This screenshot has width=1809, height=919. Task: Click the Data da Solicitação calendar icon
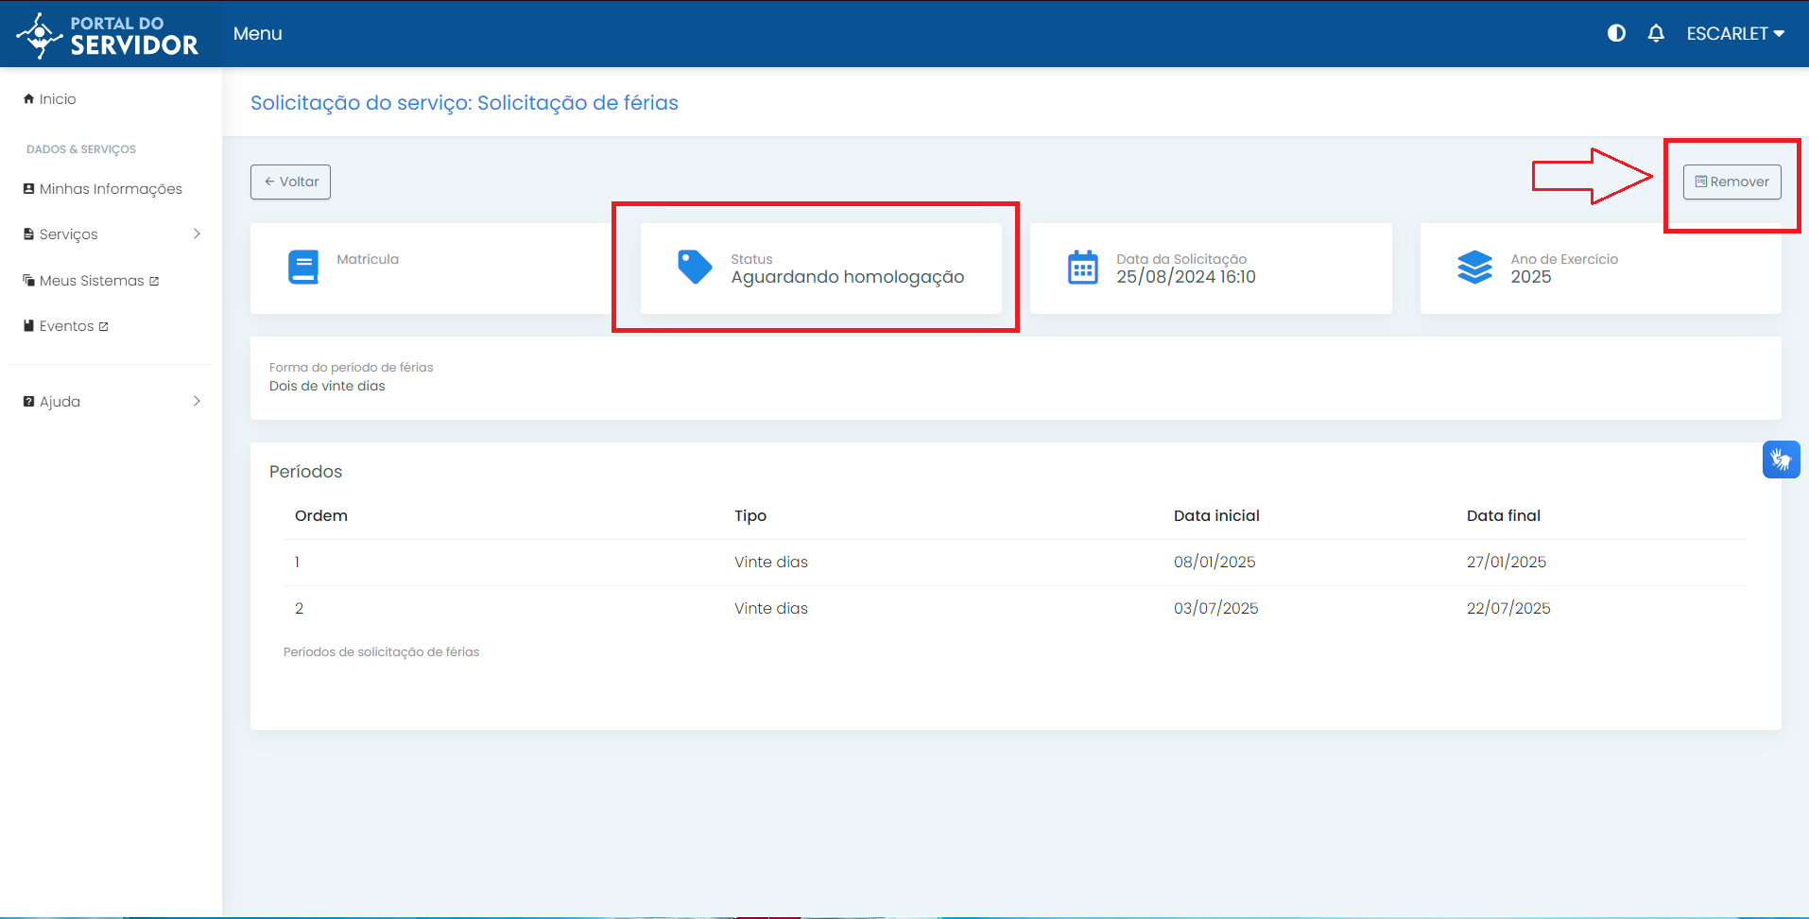click(x=1083, y=268)
